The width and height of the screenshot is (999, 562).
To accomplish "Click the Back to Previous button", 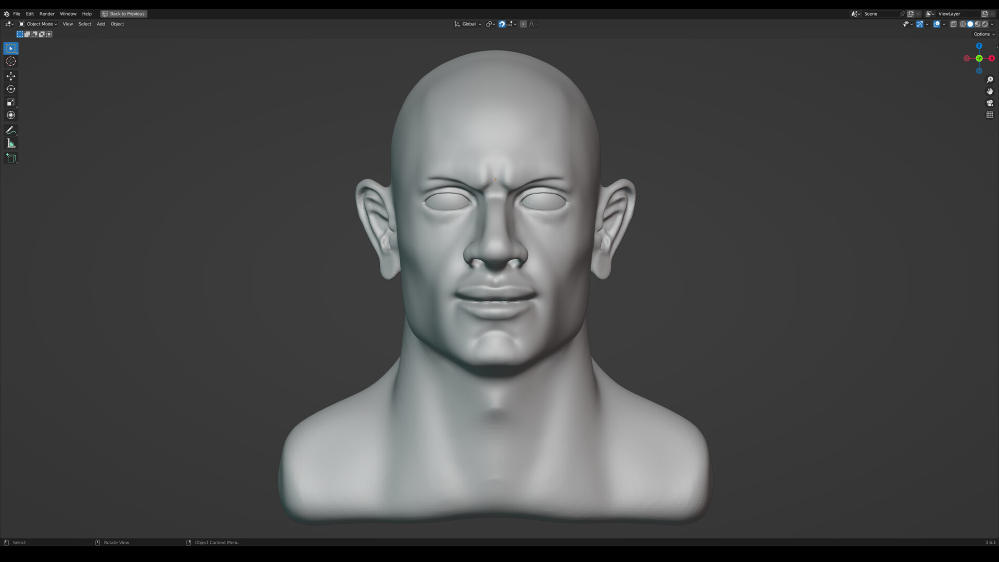I will [x=123, y=14].
